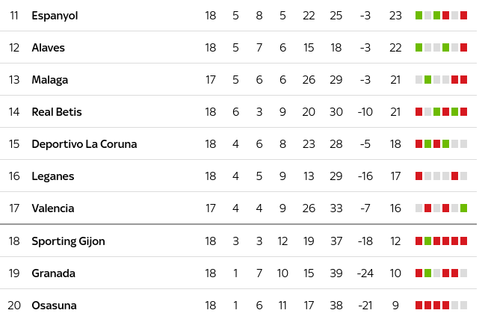The height and width of the screenshot is (325, 488).
Task: Click Malaga's green form square
Action: (x=428, y=80)
